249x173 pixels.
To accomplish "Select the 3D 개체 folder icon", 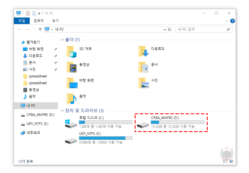I will 72,52.
